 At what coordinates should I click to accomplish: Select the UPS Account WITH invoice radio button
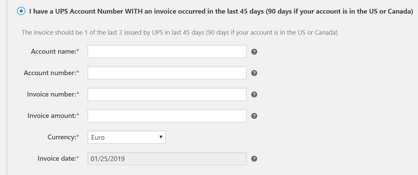(x=21, y=11)
